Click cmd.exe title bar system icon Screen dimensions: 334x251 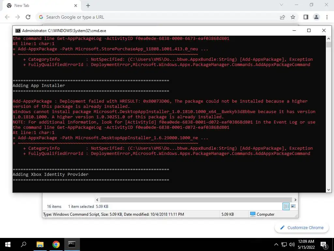tap(18, 31)
